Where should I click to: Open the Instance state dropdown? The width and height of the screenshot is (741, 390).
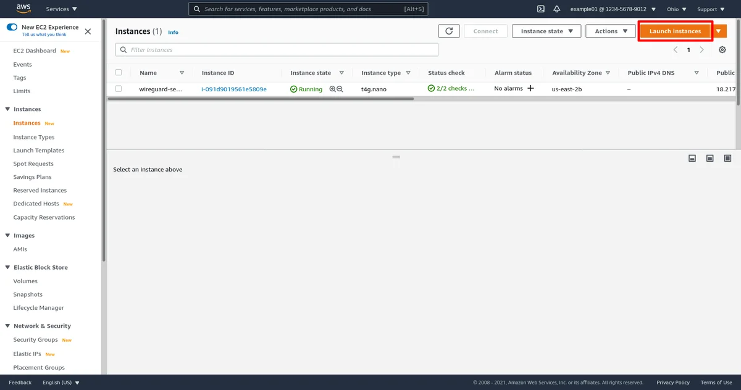546,31
